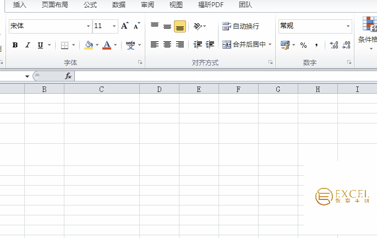The image size is (377, 238).
Task: Select column F header
Action: point(238,89)
